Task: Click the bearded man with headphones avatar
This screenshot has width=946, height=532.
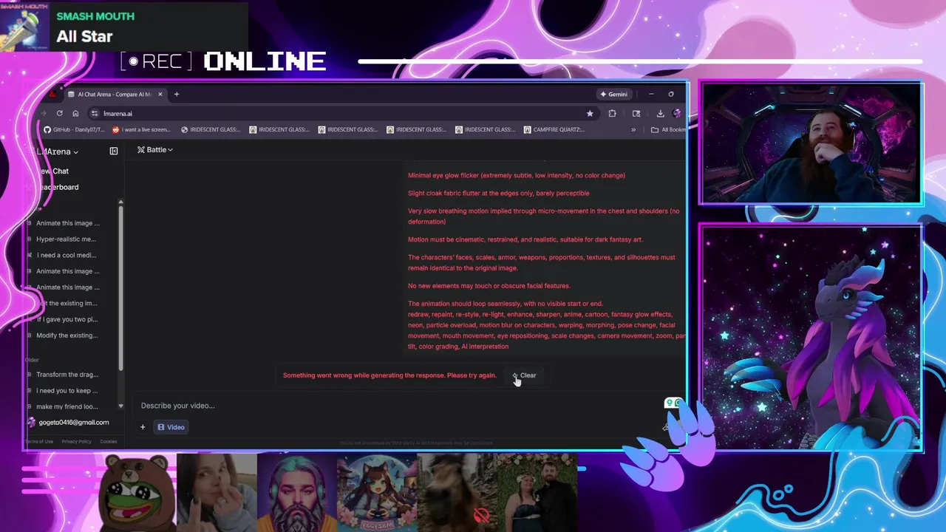Action: 296,491
